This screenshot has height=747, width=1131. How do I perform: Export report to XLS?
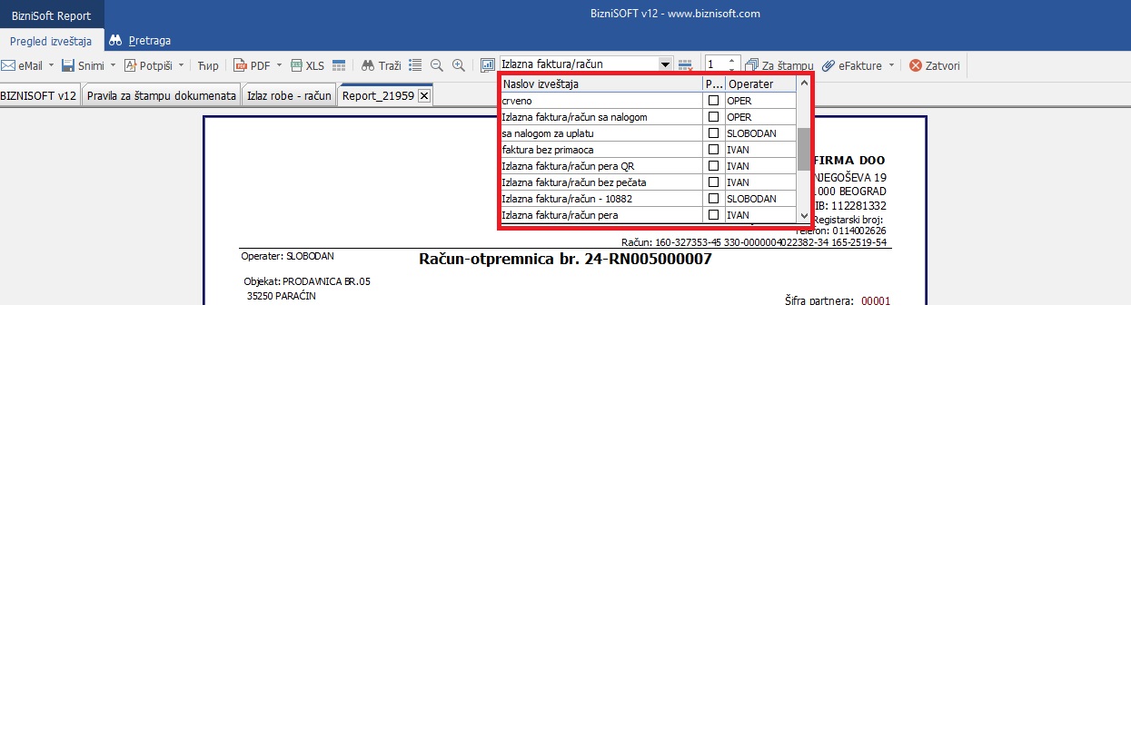[297, 65]
